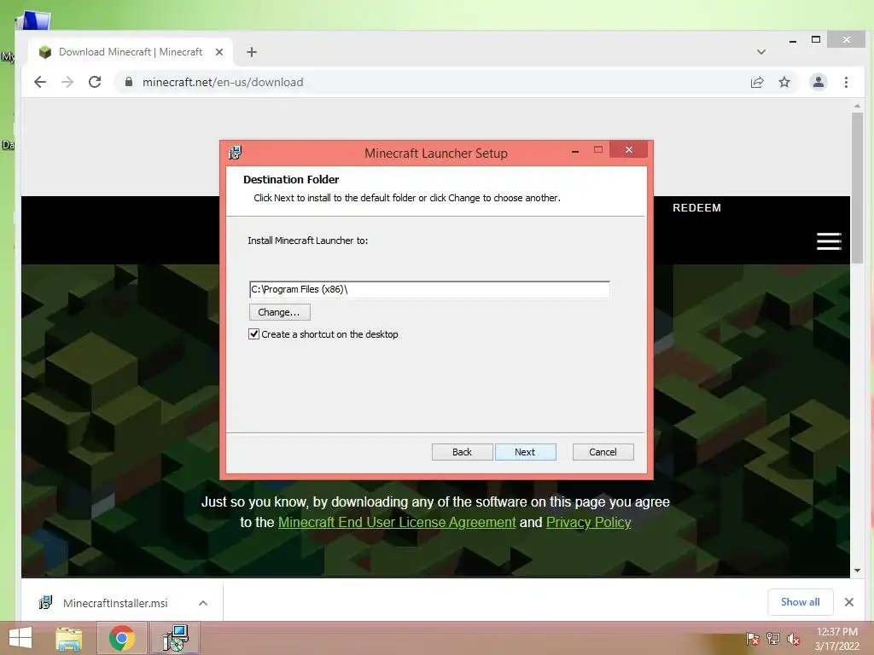This screenshot has height=655, width=874.
Task: Uncheck Create a shortcut on the desktop
Action: coord(253,334)
